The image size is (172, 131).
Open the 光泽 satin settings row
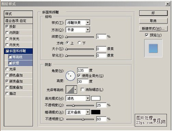(x=18, y=69)
